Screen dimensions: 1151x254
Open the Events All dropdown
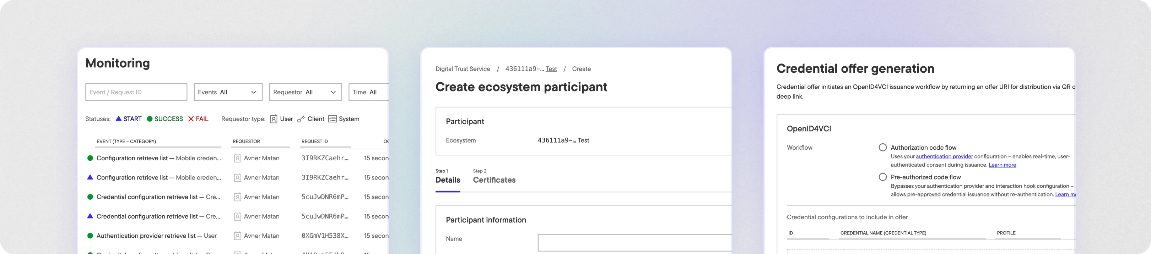pos(228,92)
